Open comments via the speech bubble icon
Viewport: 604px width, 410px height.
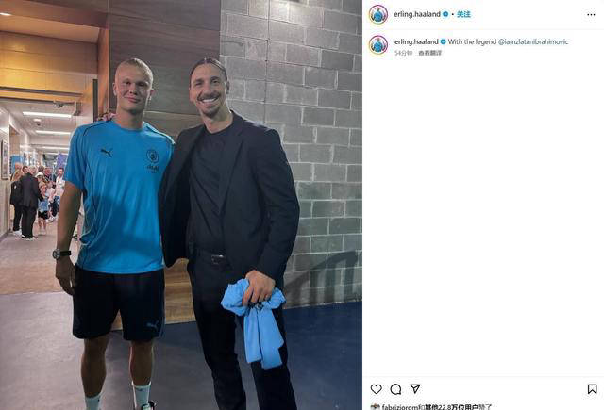coord(395,389)
